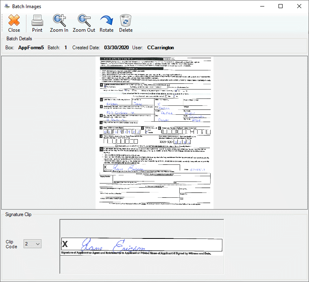Close the Batch Images viewer via toolbar

coord(14,23)
